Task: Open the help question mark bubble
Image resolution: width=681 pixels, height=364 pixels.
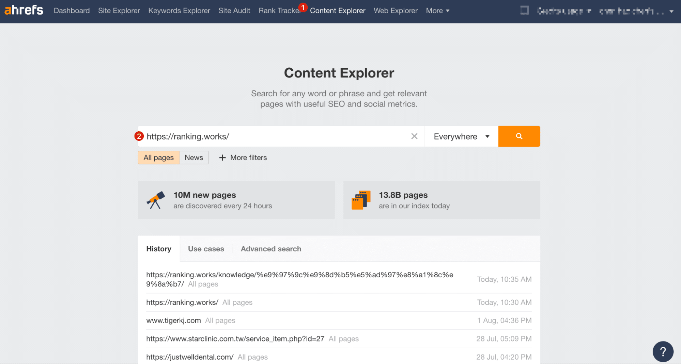Action: click(663, 351)
